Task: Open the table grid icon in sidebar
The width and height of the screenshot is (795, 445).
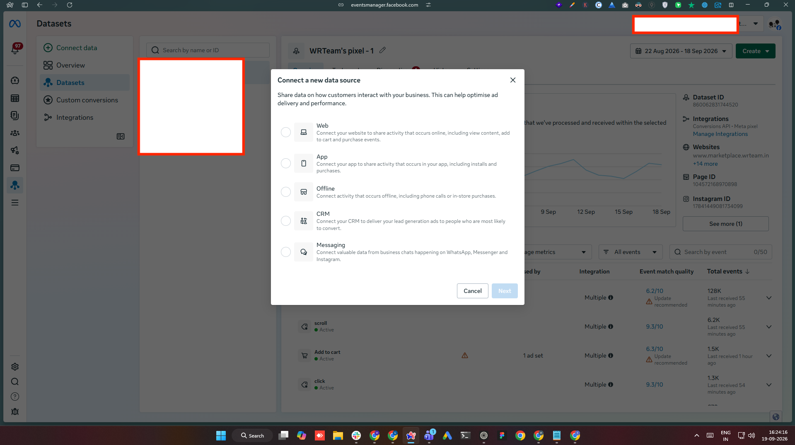Action: coord(15,98)
